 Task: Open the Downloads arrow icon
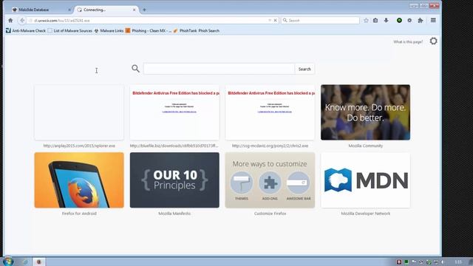[386, 21]
